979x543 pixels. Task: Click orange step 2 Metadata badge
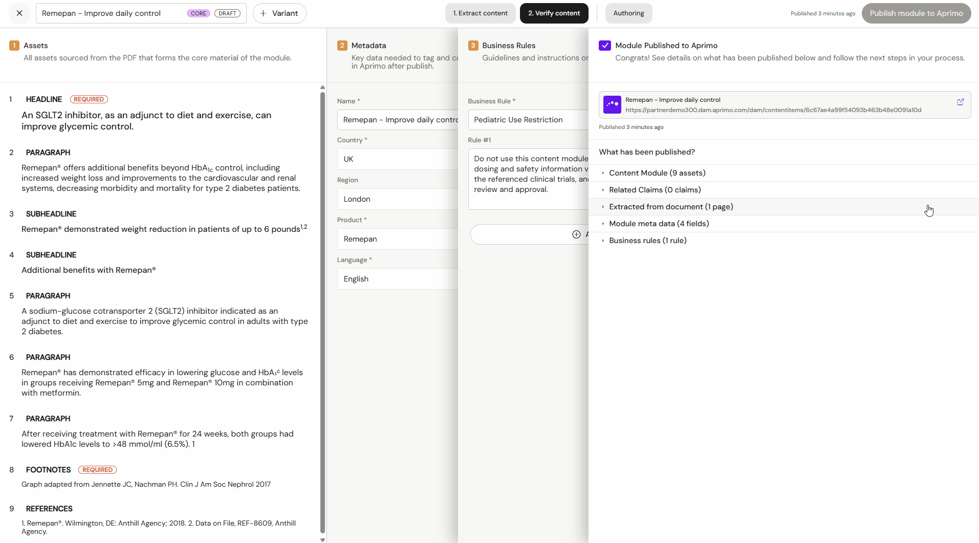tap(342, 46)
